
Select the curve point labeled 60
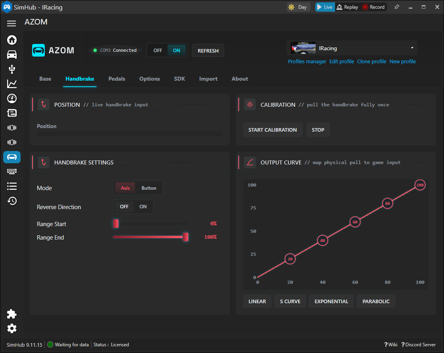(x=355, y=222)
